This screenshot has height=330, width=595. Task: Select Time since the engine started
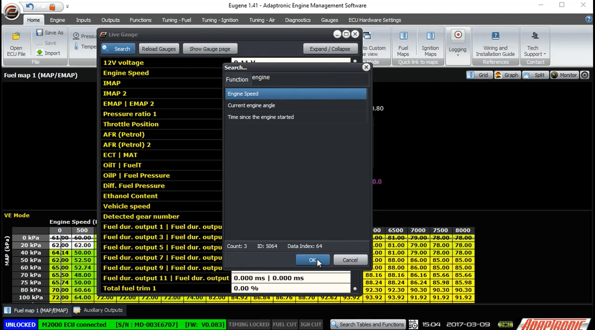click(x=296, y=117)
